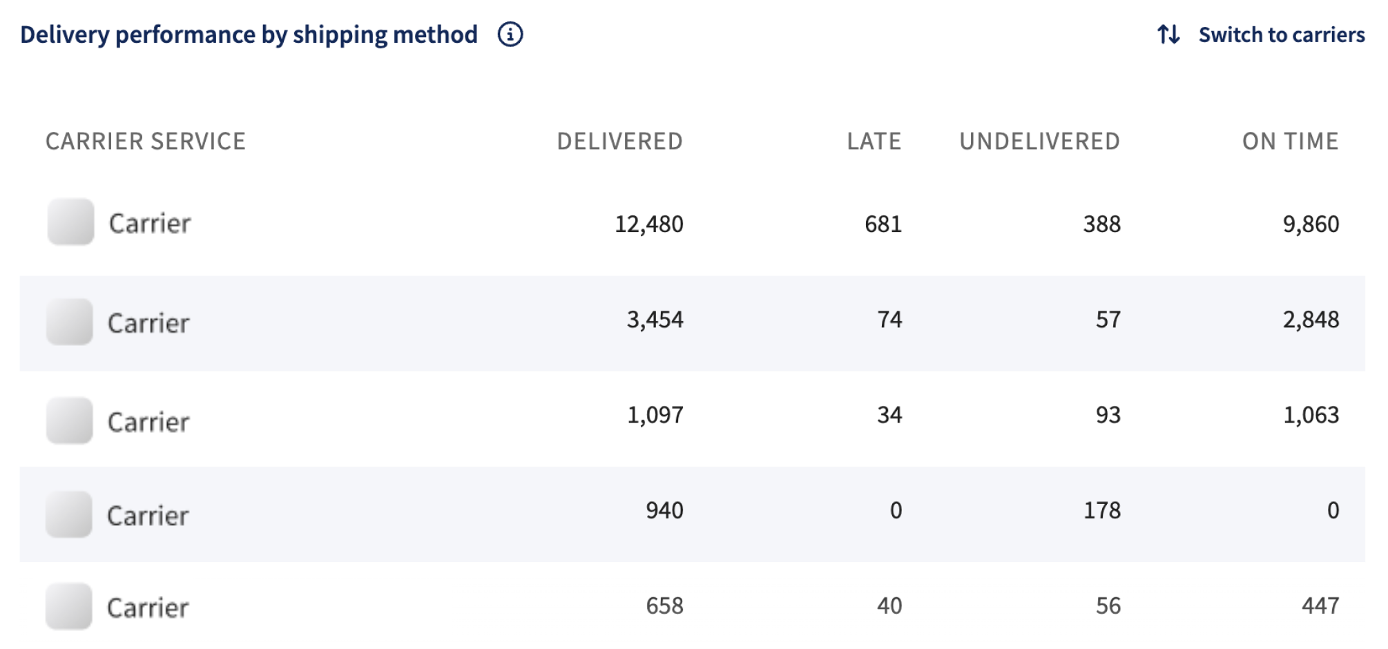Click the Delivery performance by shipping method title
The width and height of the screenshot is (1388, 649).
pos(247,33)
